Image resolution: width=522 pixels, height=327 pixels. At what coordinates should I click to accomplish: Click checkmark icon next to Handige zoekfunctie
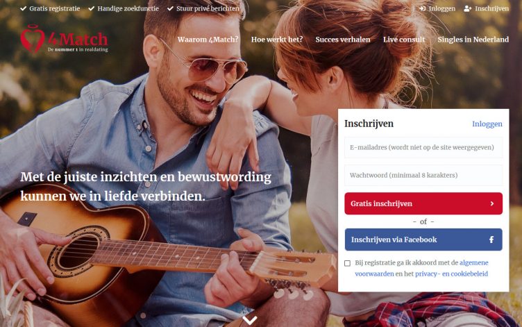click(x=91, y=8)
